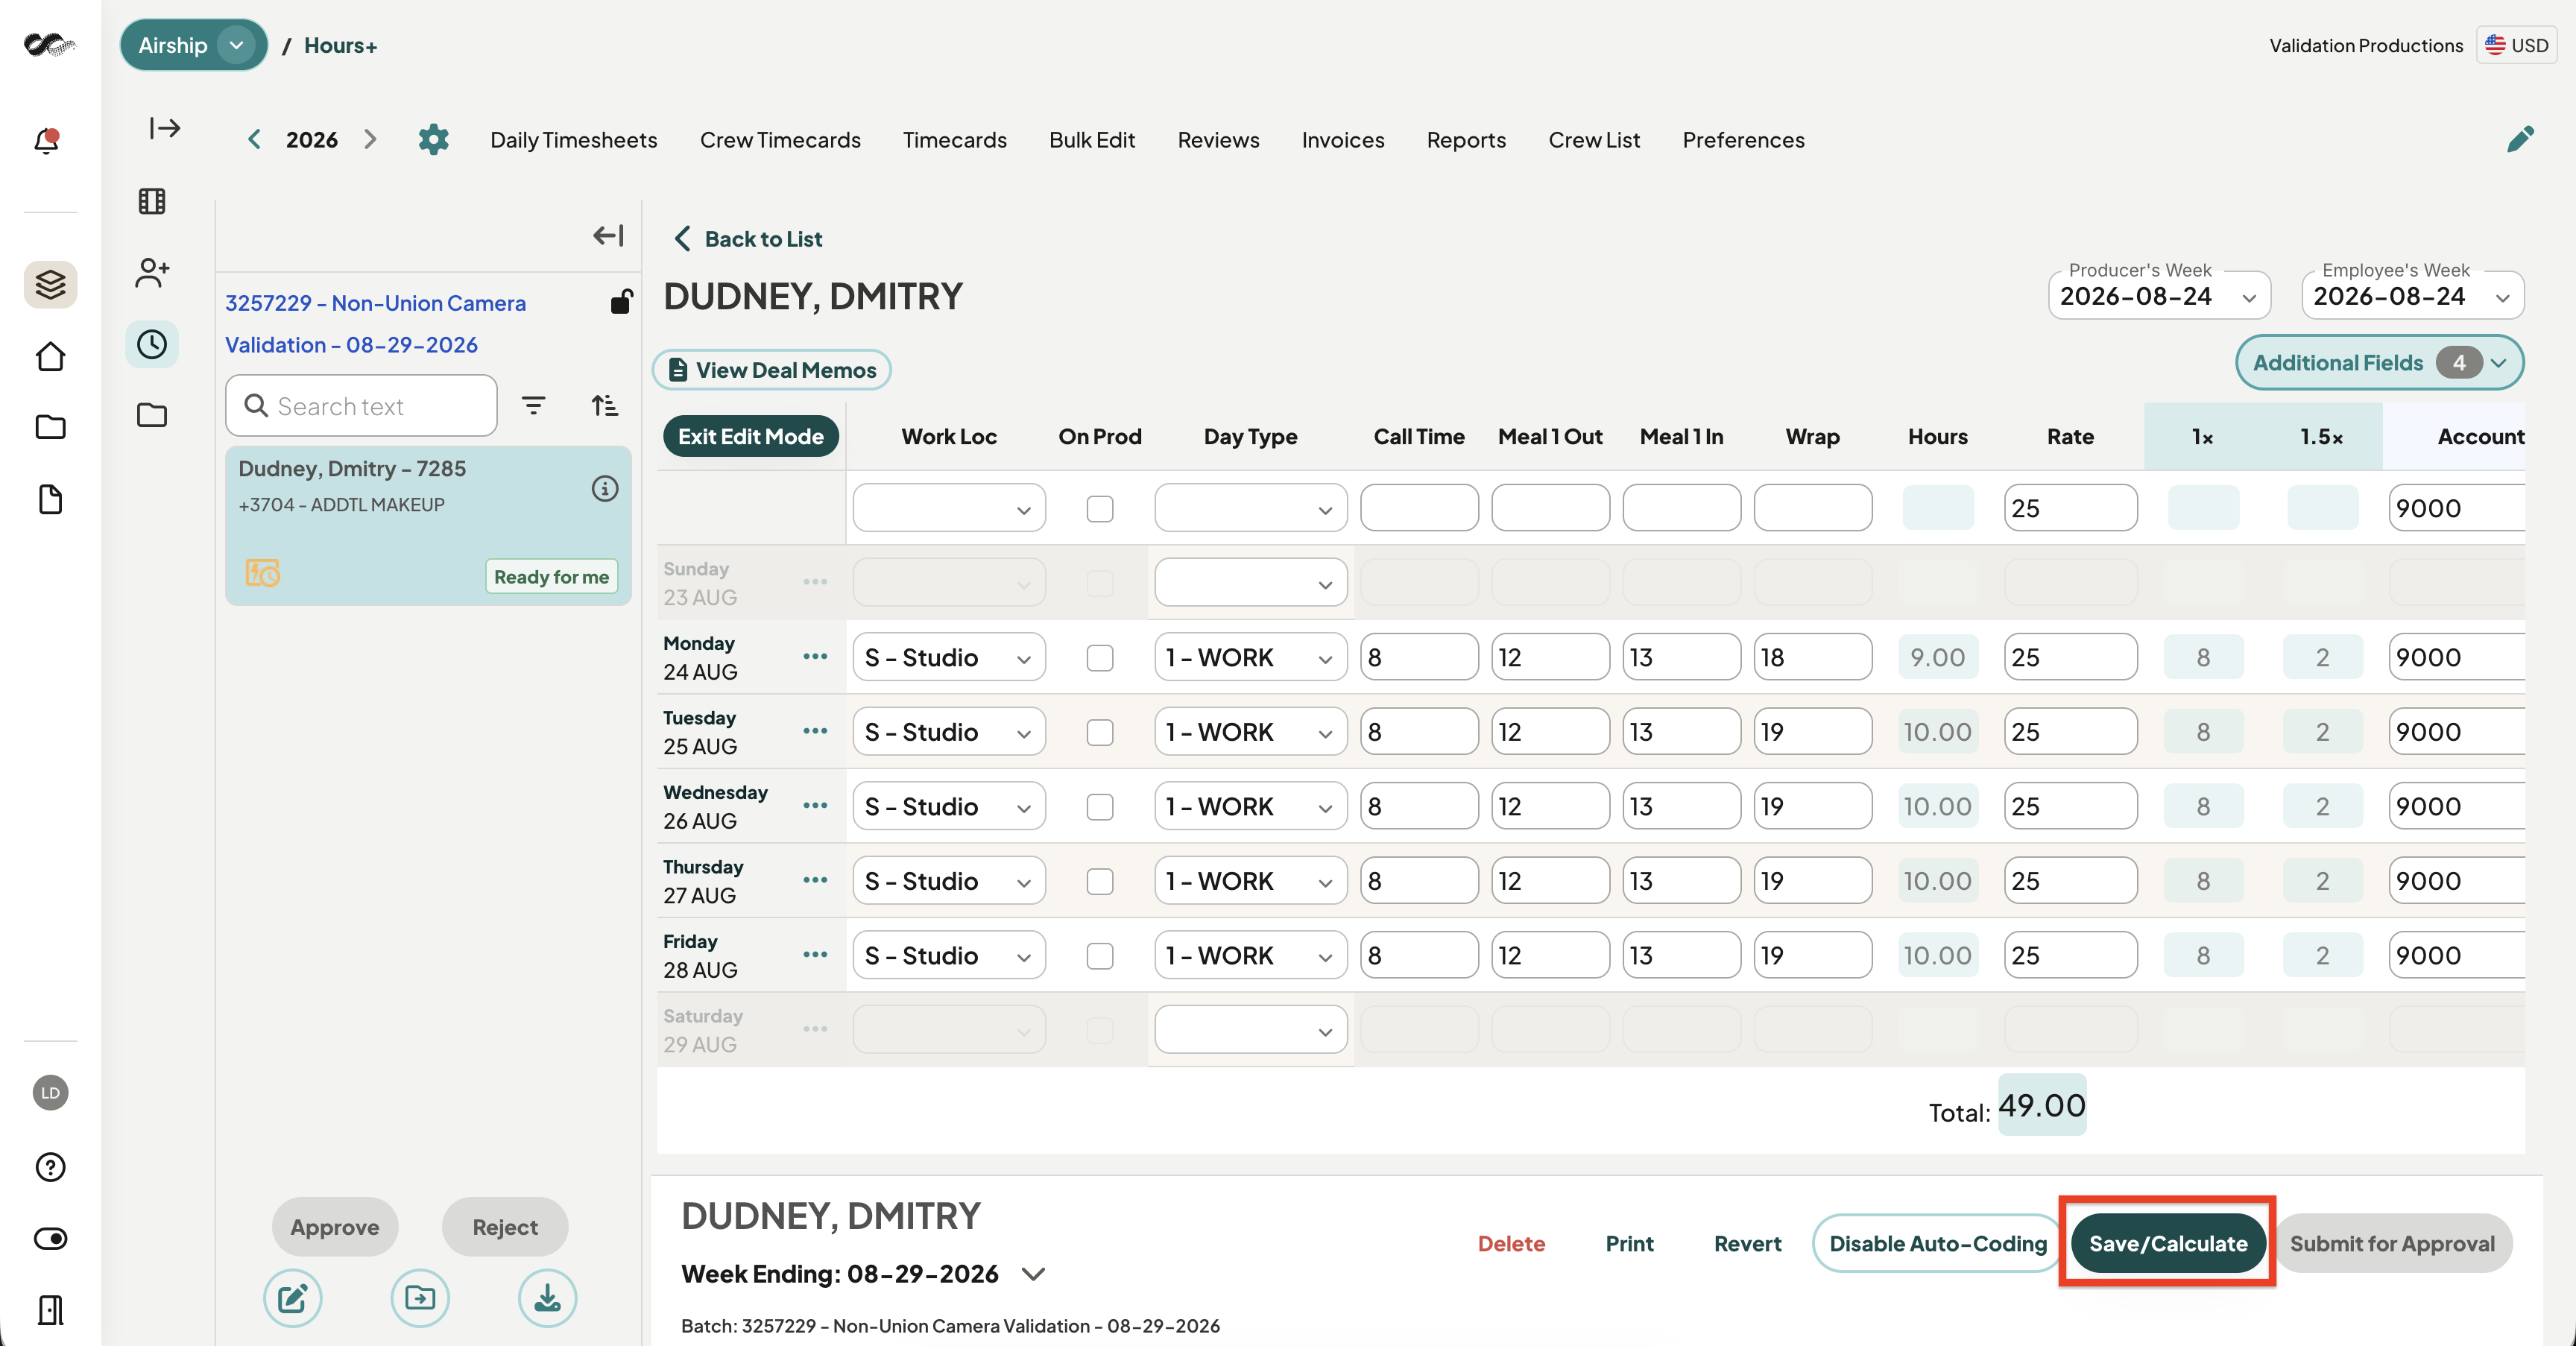Switch to Crew Timecards tab
Viewport: 2576px width, 1346px height.
780,140
